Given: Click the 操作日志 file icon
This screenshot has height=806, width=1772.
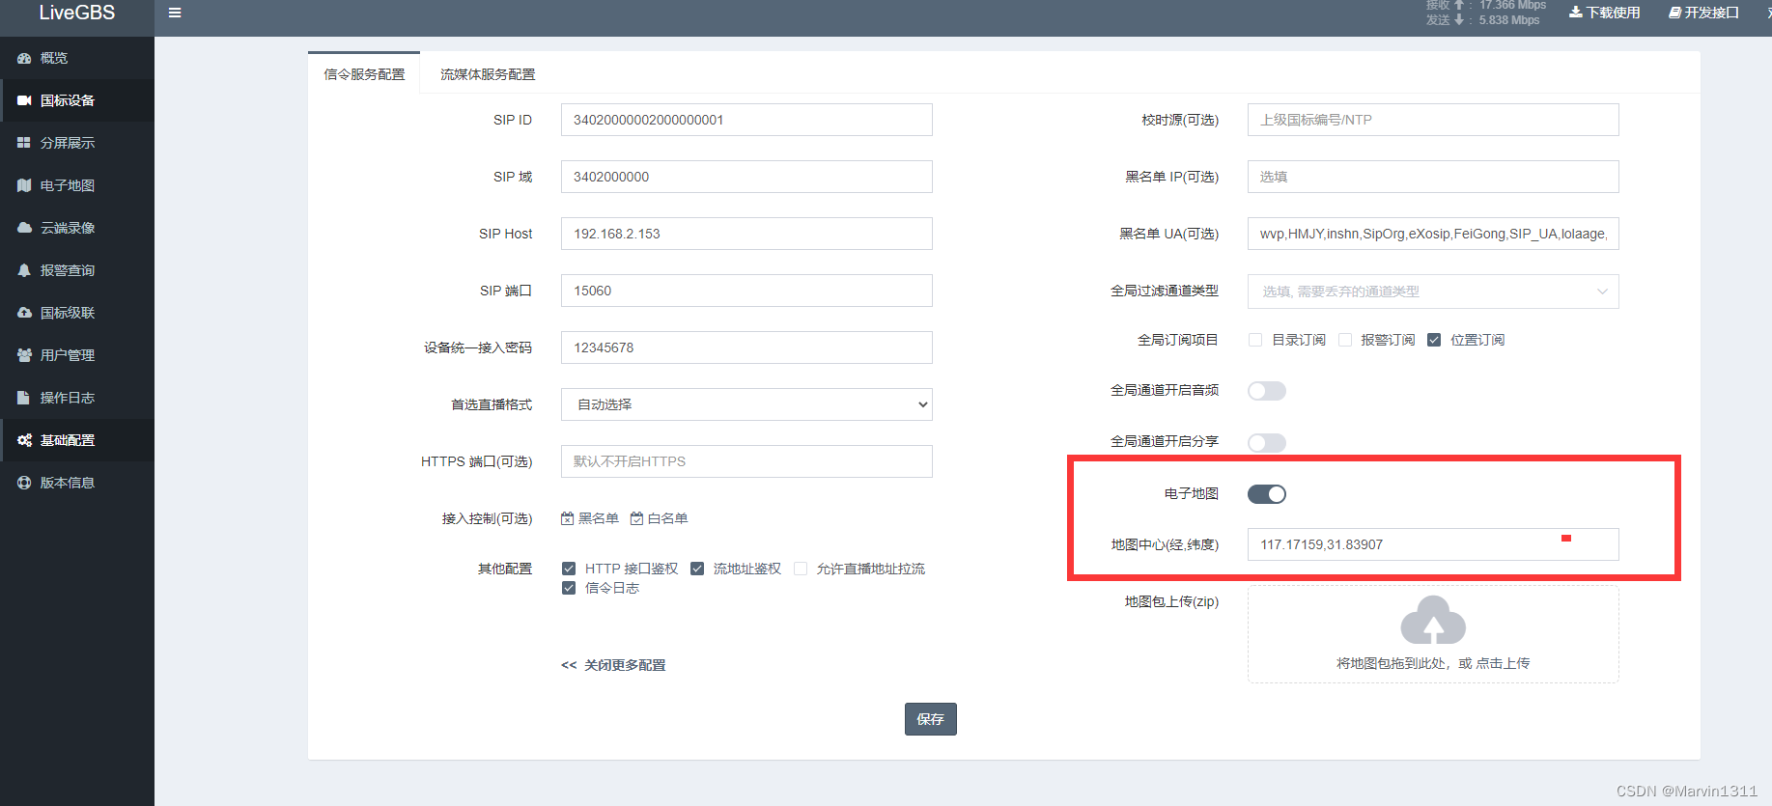Looking at the screenshot, I should 24,398.
